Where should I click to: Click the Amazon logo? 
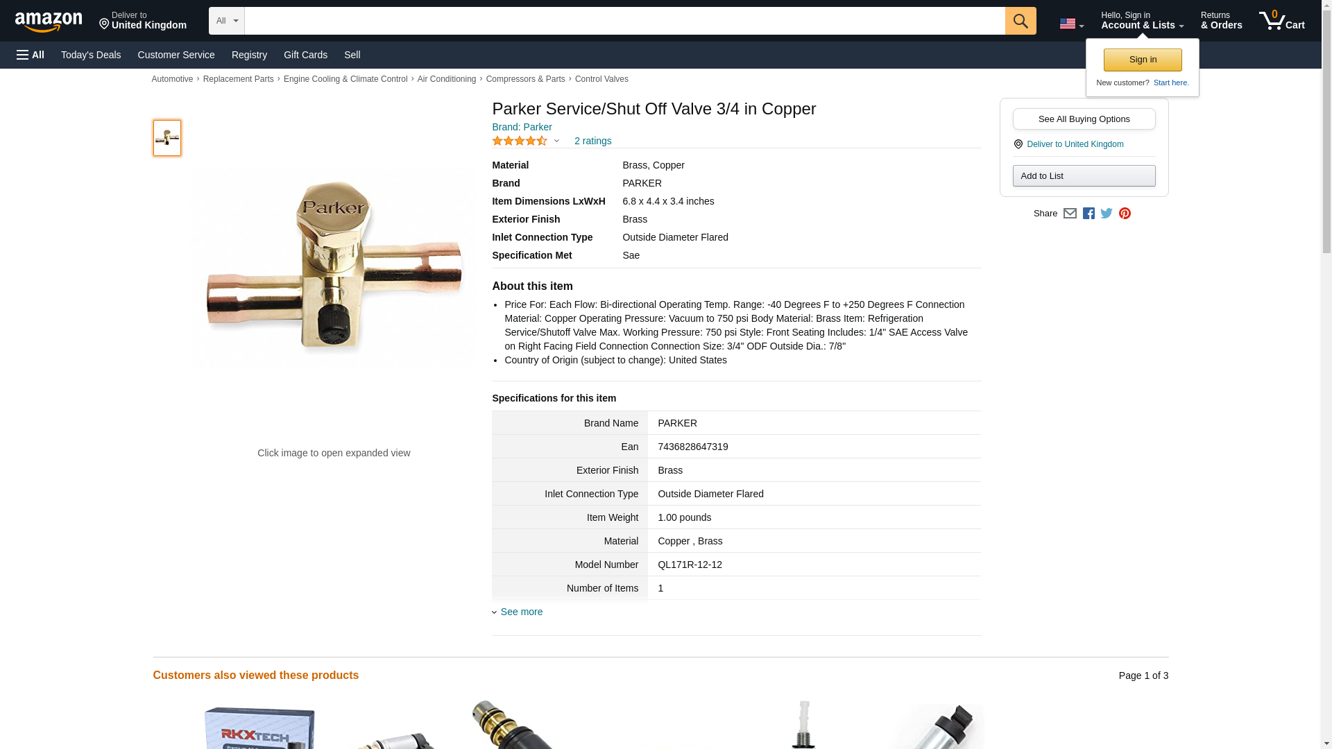coord(49,21)
